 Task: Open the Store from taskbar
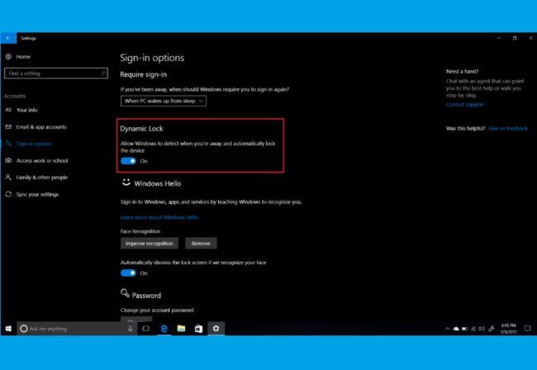[x=198, y=329]
